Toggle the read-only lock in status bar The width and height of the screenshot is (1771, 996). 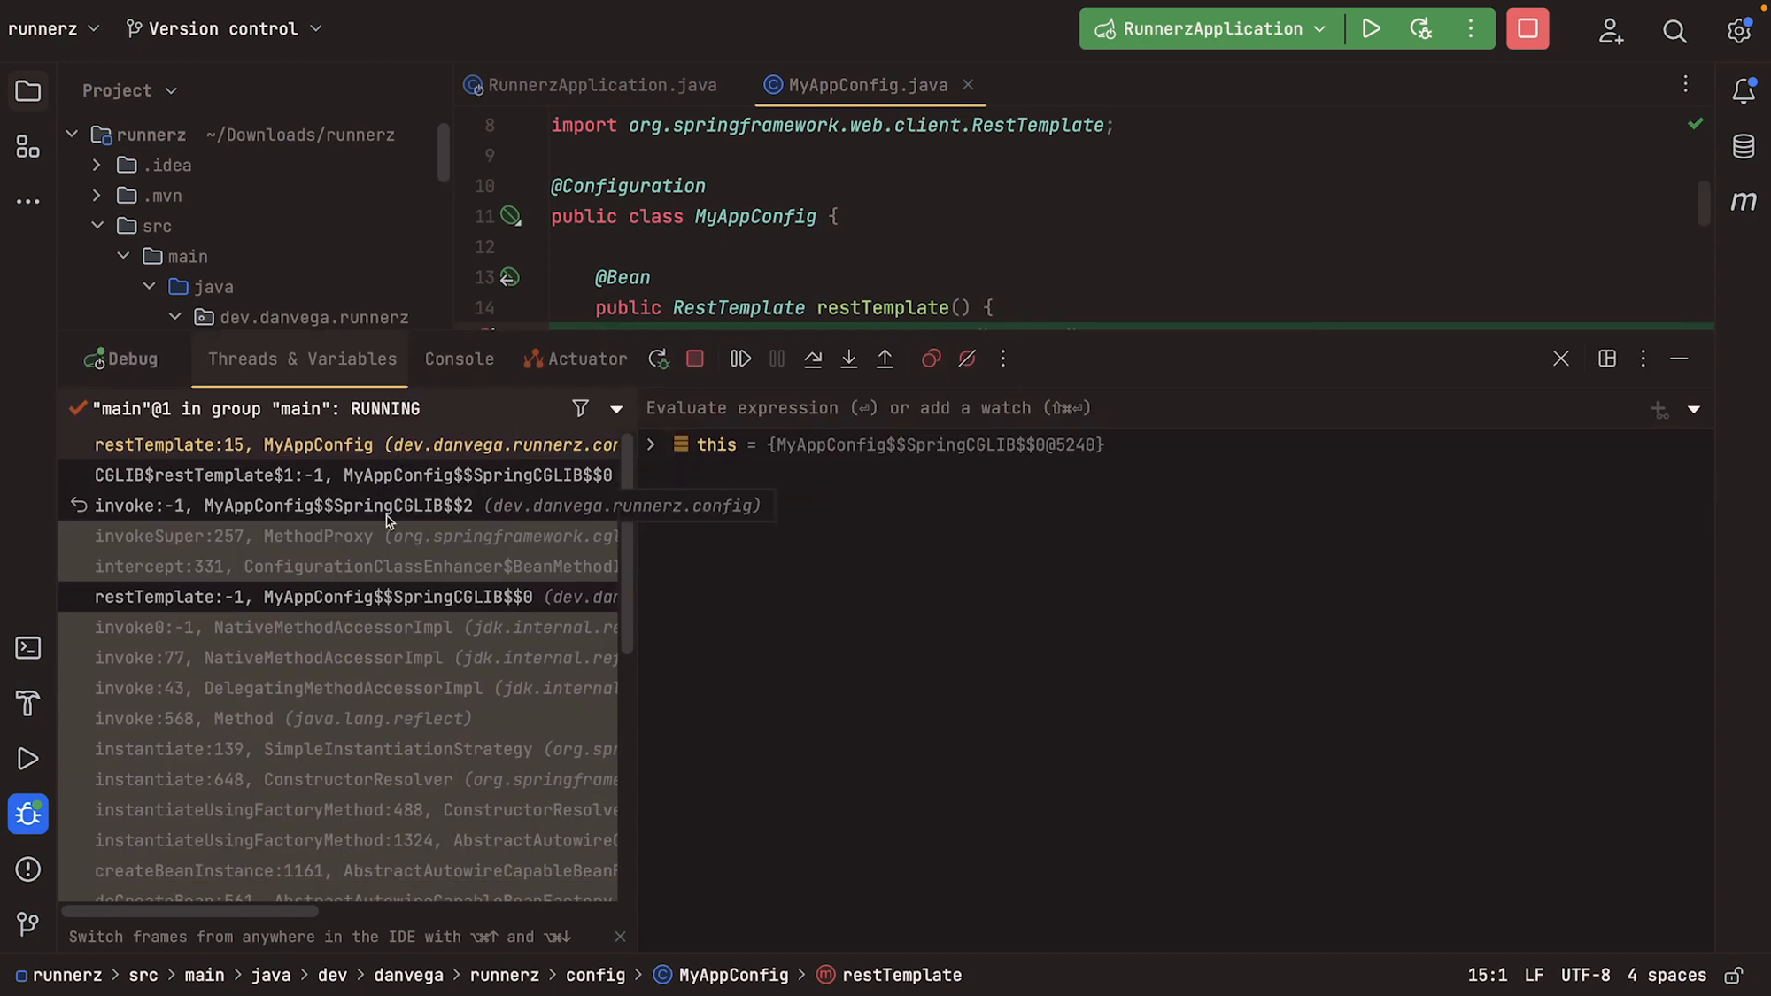[1734, 976]
